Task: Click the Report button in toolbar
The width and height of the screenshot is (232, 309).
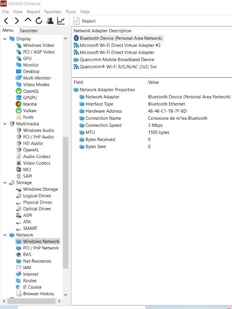Action: (x=84, y=21)
